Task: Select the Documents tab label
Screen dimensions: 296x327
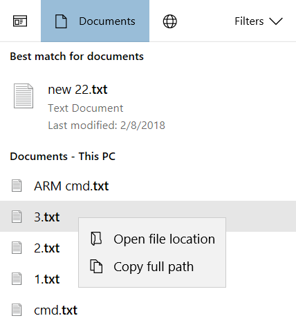Action: point(107,21)
